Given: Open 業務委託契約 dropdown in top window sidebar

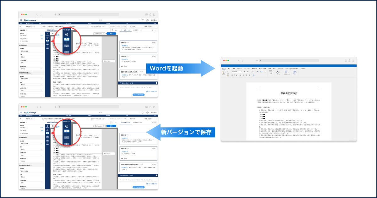Looking at the screenshot, I should (31, 51).
